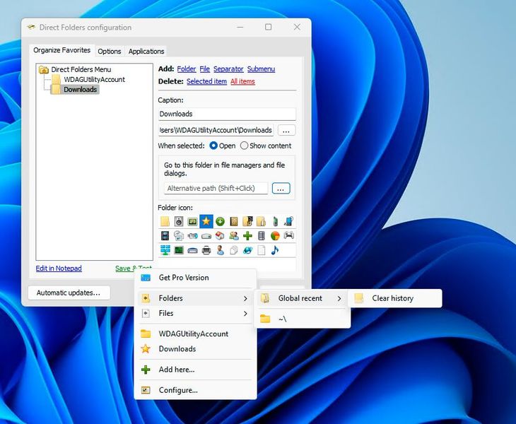Pick the blue music note icon

[275, 250]
